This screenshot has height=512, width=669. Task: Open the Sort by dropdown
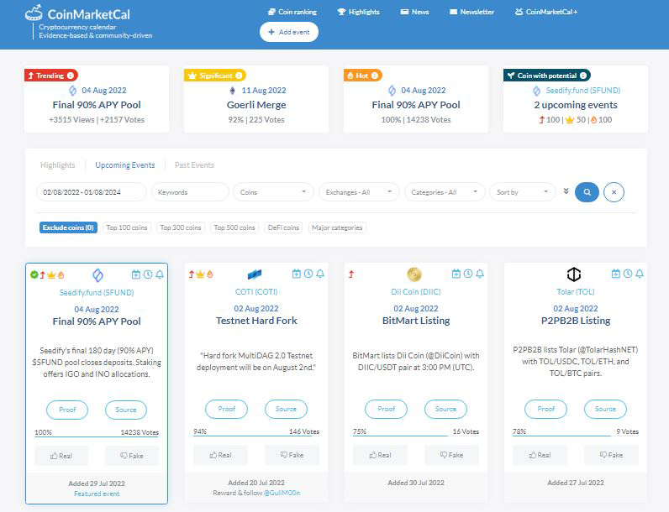point(523,192)
